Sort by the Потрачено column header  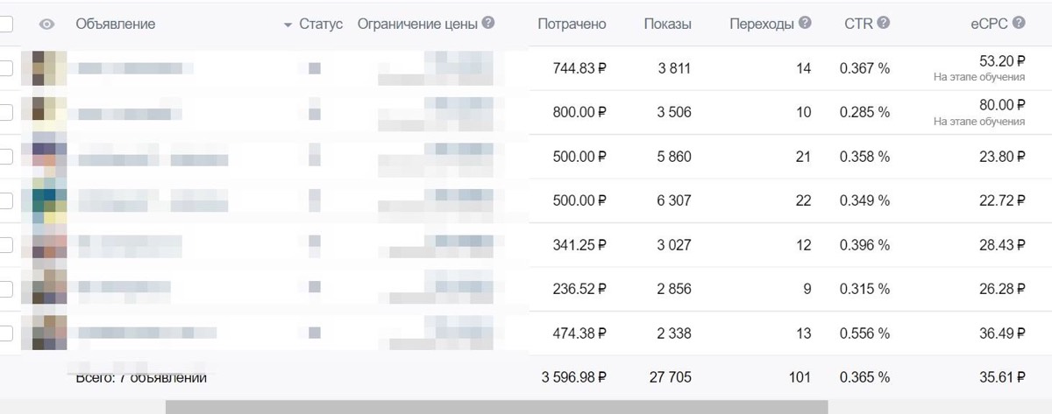click(572, 25)
